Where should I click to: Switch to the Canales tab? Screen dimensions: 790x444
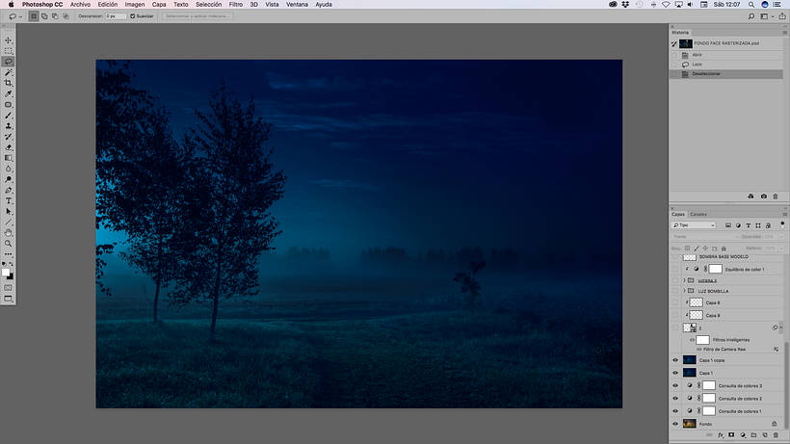tap(698, 214)
